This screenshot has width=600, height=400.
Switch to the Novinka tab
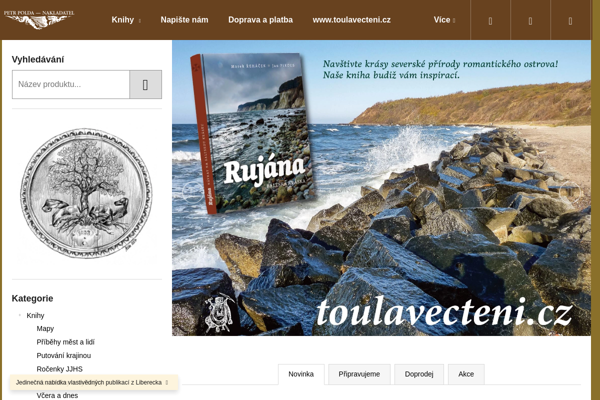[301, 374]
